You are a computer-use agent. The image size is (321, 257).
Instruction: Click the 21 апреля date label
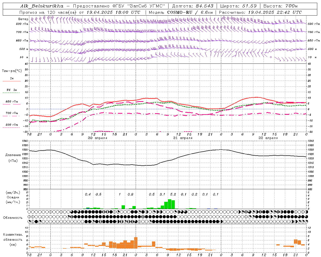pyautogui.click(x=183, y=138)
